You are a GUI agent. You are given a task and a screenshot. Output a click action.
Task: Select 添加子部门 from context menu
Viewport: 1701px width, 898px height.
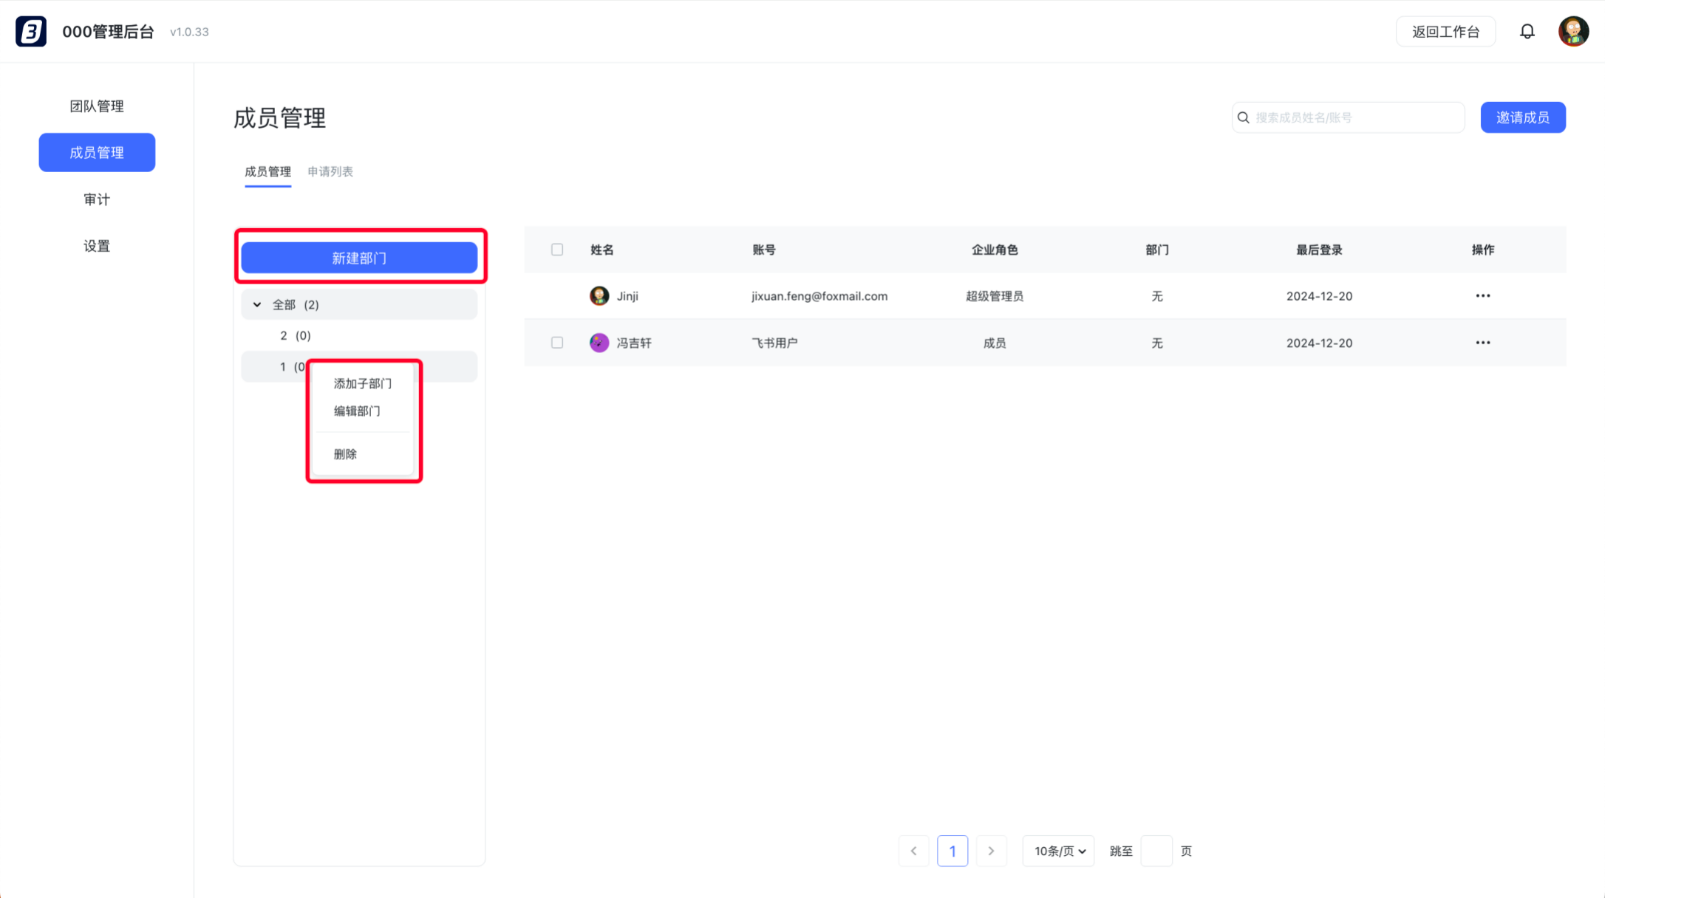[363, 383]
